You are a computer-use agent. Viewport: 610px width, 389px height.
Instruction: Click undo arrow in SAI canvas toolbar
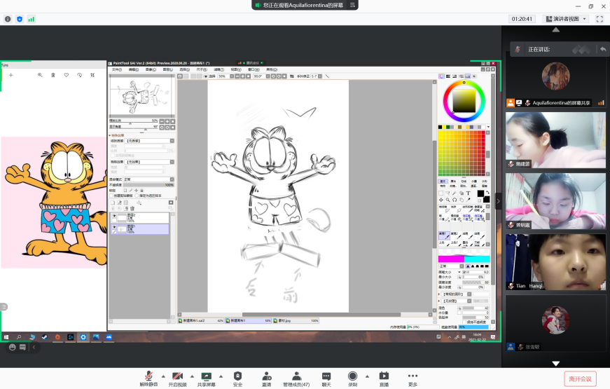click(x=180, y=76)
